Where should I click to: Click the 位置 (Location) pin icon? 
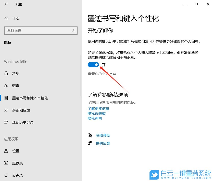click(x=6, y=151)
